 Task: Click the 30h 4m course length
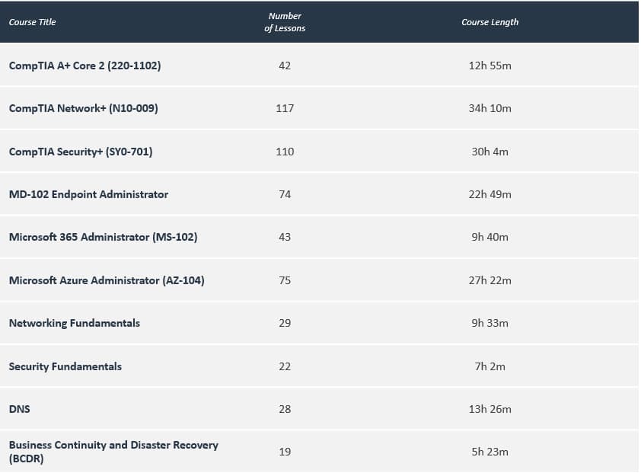pyautogui.click(x=490, y=152)
